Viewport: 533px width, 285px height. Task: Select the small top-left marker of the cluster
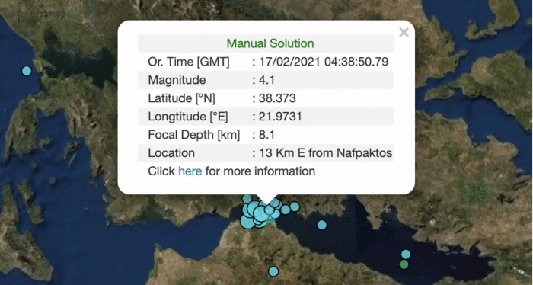click(x=247, y=199)
